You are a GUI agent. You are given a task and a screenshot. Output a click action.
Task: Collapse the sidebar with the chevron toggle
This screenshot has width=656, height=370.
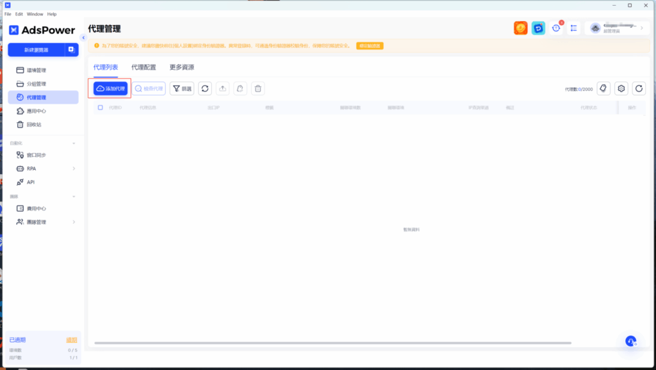(x=83, y=38)
